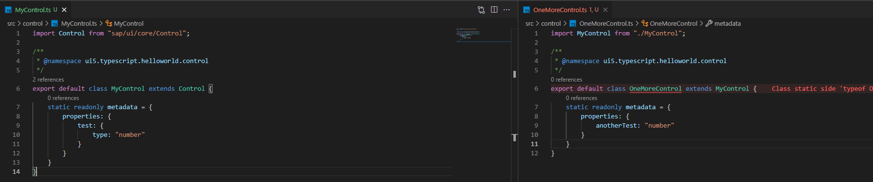Click 'metadata' identifier on left line 7
Image resolution: width=873 pixels, height=182 pixels.
(122, 107)
